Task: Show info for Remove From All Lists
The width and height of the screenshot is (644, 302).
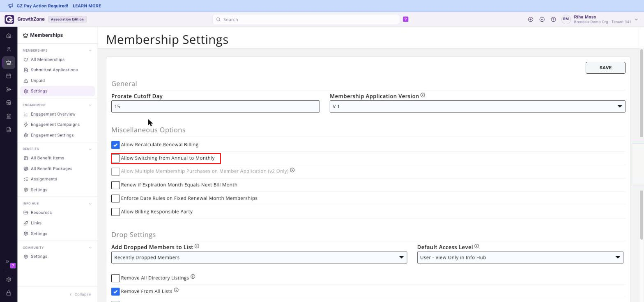Action: click(176, 290)
